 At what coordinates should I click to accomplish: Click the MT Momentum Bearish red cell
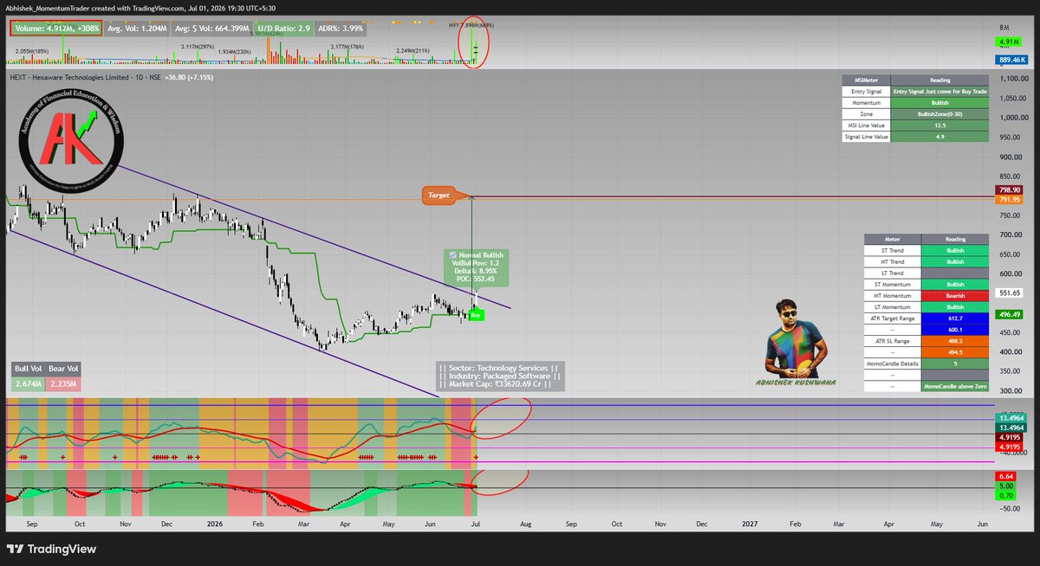(x=955, y=295)
